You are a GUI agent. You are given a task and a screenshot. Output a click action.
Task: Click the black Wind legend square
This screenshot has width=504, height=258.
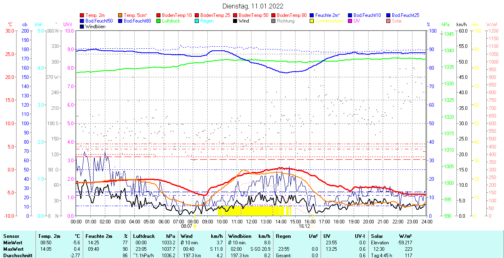coord(235,21)
